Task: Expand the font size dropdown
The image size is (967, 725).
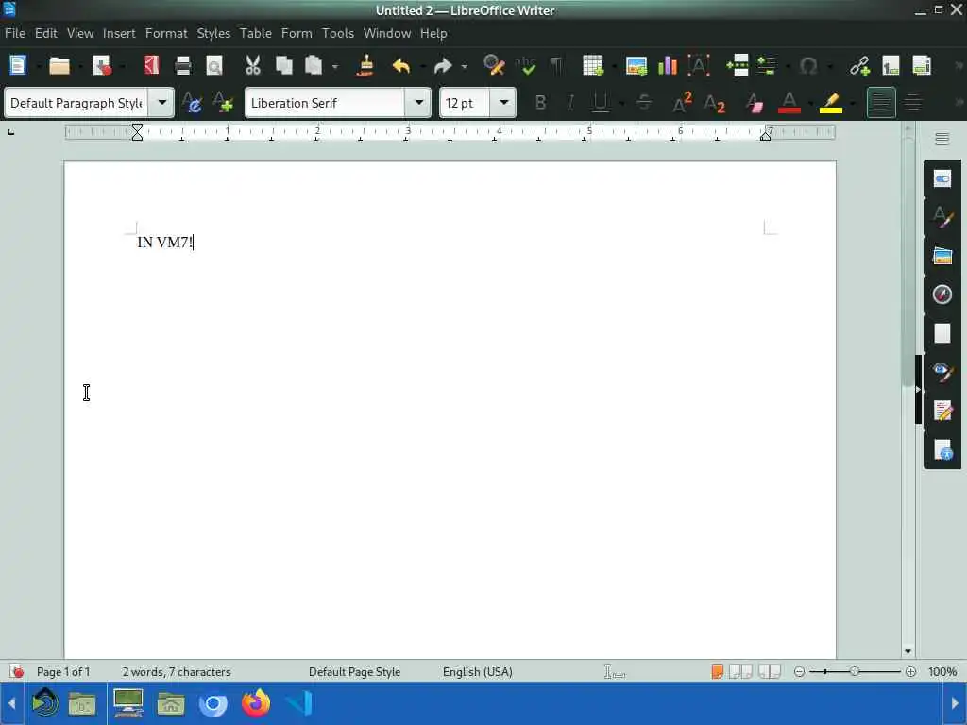Action: 504,102
